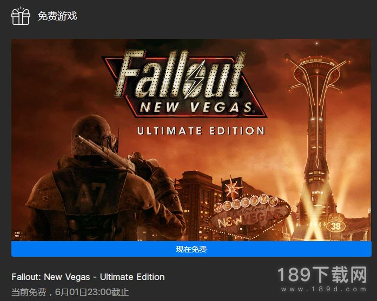377x301 pixels.
Task: Click the Lucky 38 sign icon
Action: point(336,223)
